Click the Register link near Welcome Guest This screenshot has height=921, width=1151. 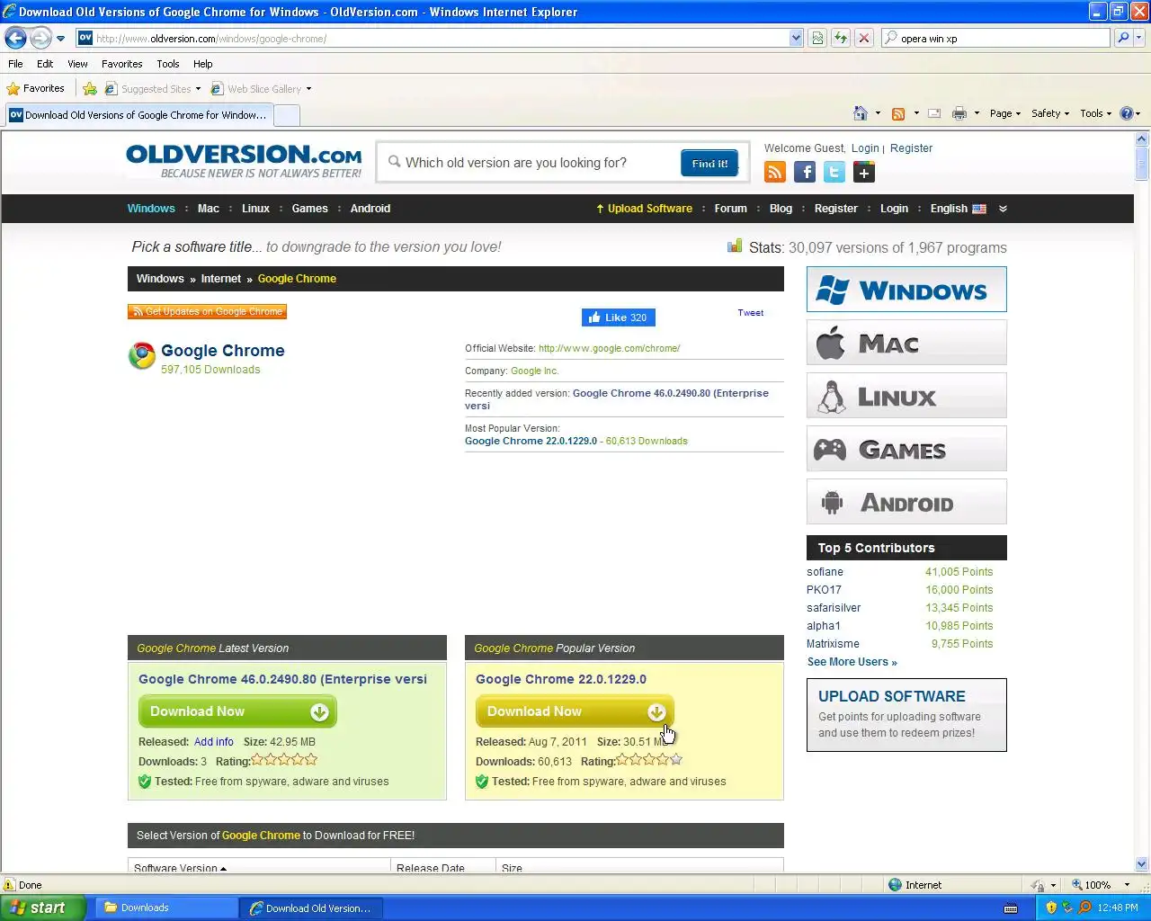tap(911, 148)
